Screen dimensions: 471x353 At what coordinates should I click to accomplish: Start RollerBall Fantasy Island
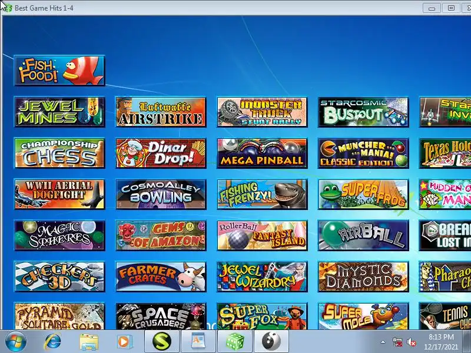pyautogui.click(x=262, y=235)
